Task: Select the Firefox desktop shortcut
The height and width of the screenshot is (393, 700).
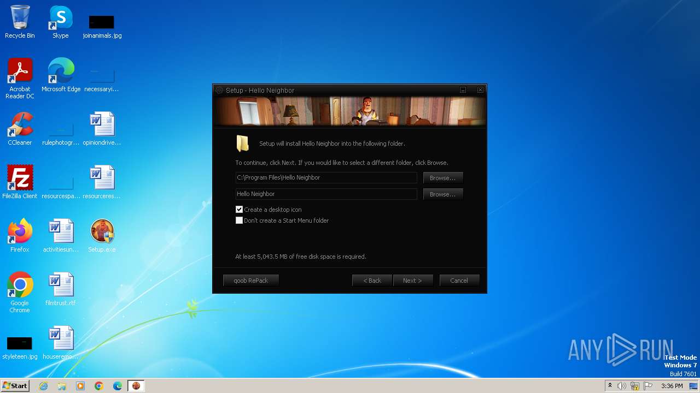Action: tap(20, 236)
